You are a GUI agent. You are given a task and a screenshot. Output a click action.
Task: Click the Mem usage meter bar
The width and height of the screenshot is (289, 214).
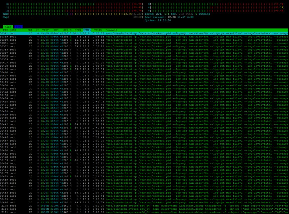tap(73, 14)
